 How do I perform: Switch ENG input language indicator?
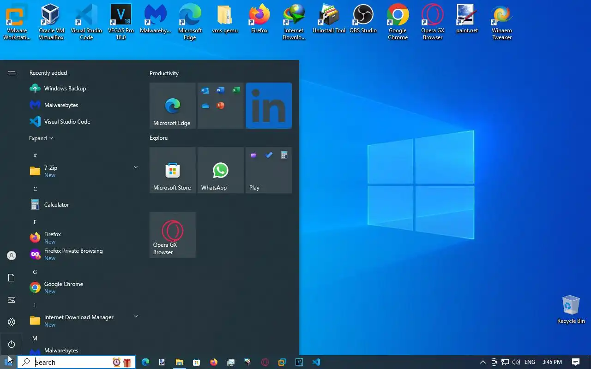530,362
